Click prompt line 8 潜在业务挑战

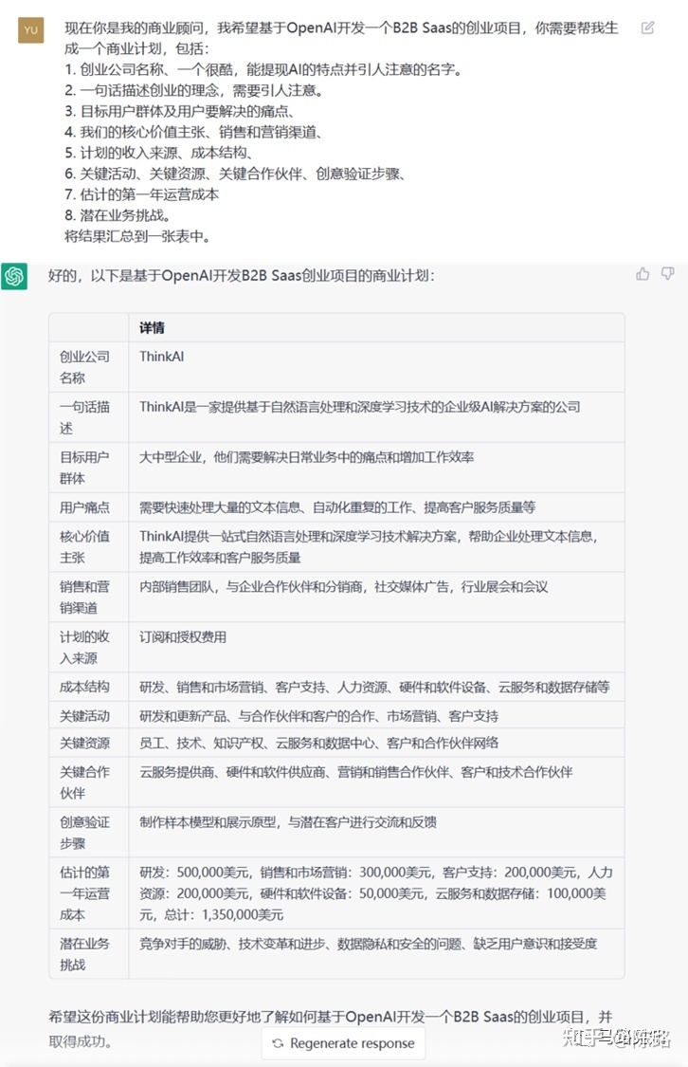pos(118,215)
